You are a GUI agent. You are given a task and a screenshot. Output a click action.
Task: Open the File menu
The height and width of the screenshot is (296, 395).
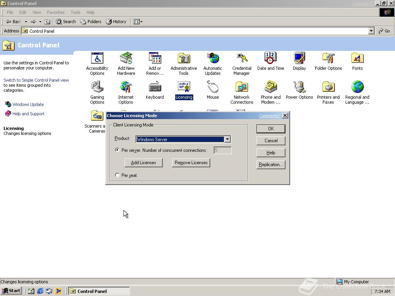[x=10, y=12]
